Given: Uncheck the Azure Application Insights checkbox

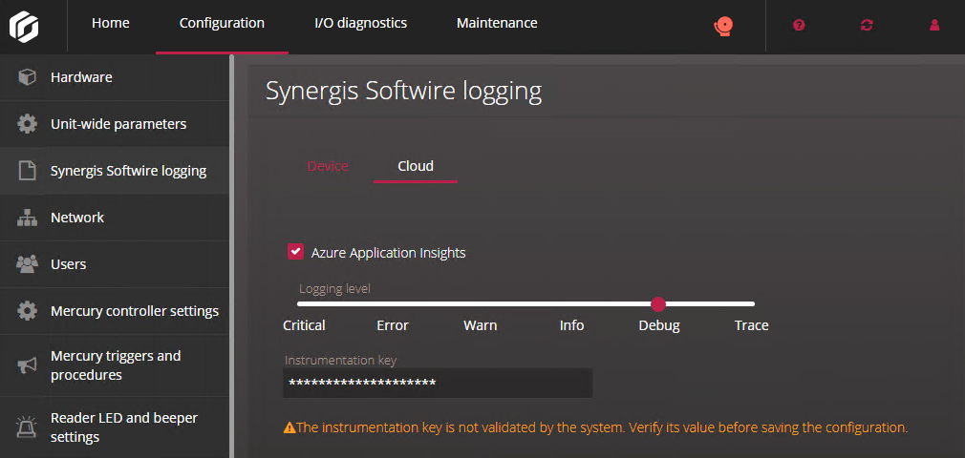Looking at the screenshot, I should click(x=295, y=252).
